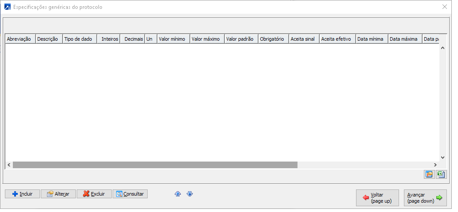The width and height of the screenshot is (458, 212).
Task: Click the vertical scrollbar up arrow
Action: pyautogui.click(x=442, y=48)
